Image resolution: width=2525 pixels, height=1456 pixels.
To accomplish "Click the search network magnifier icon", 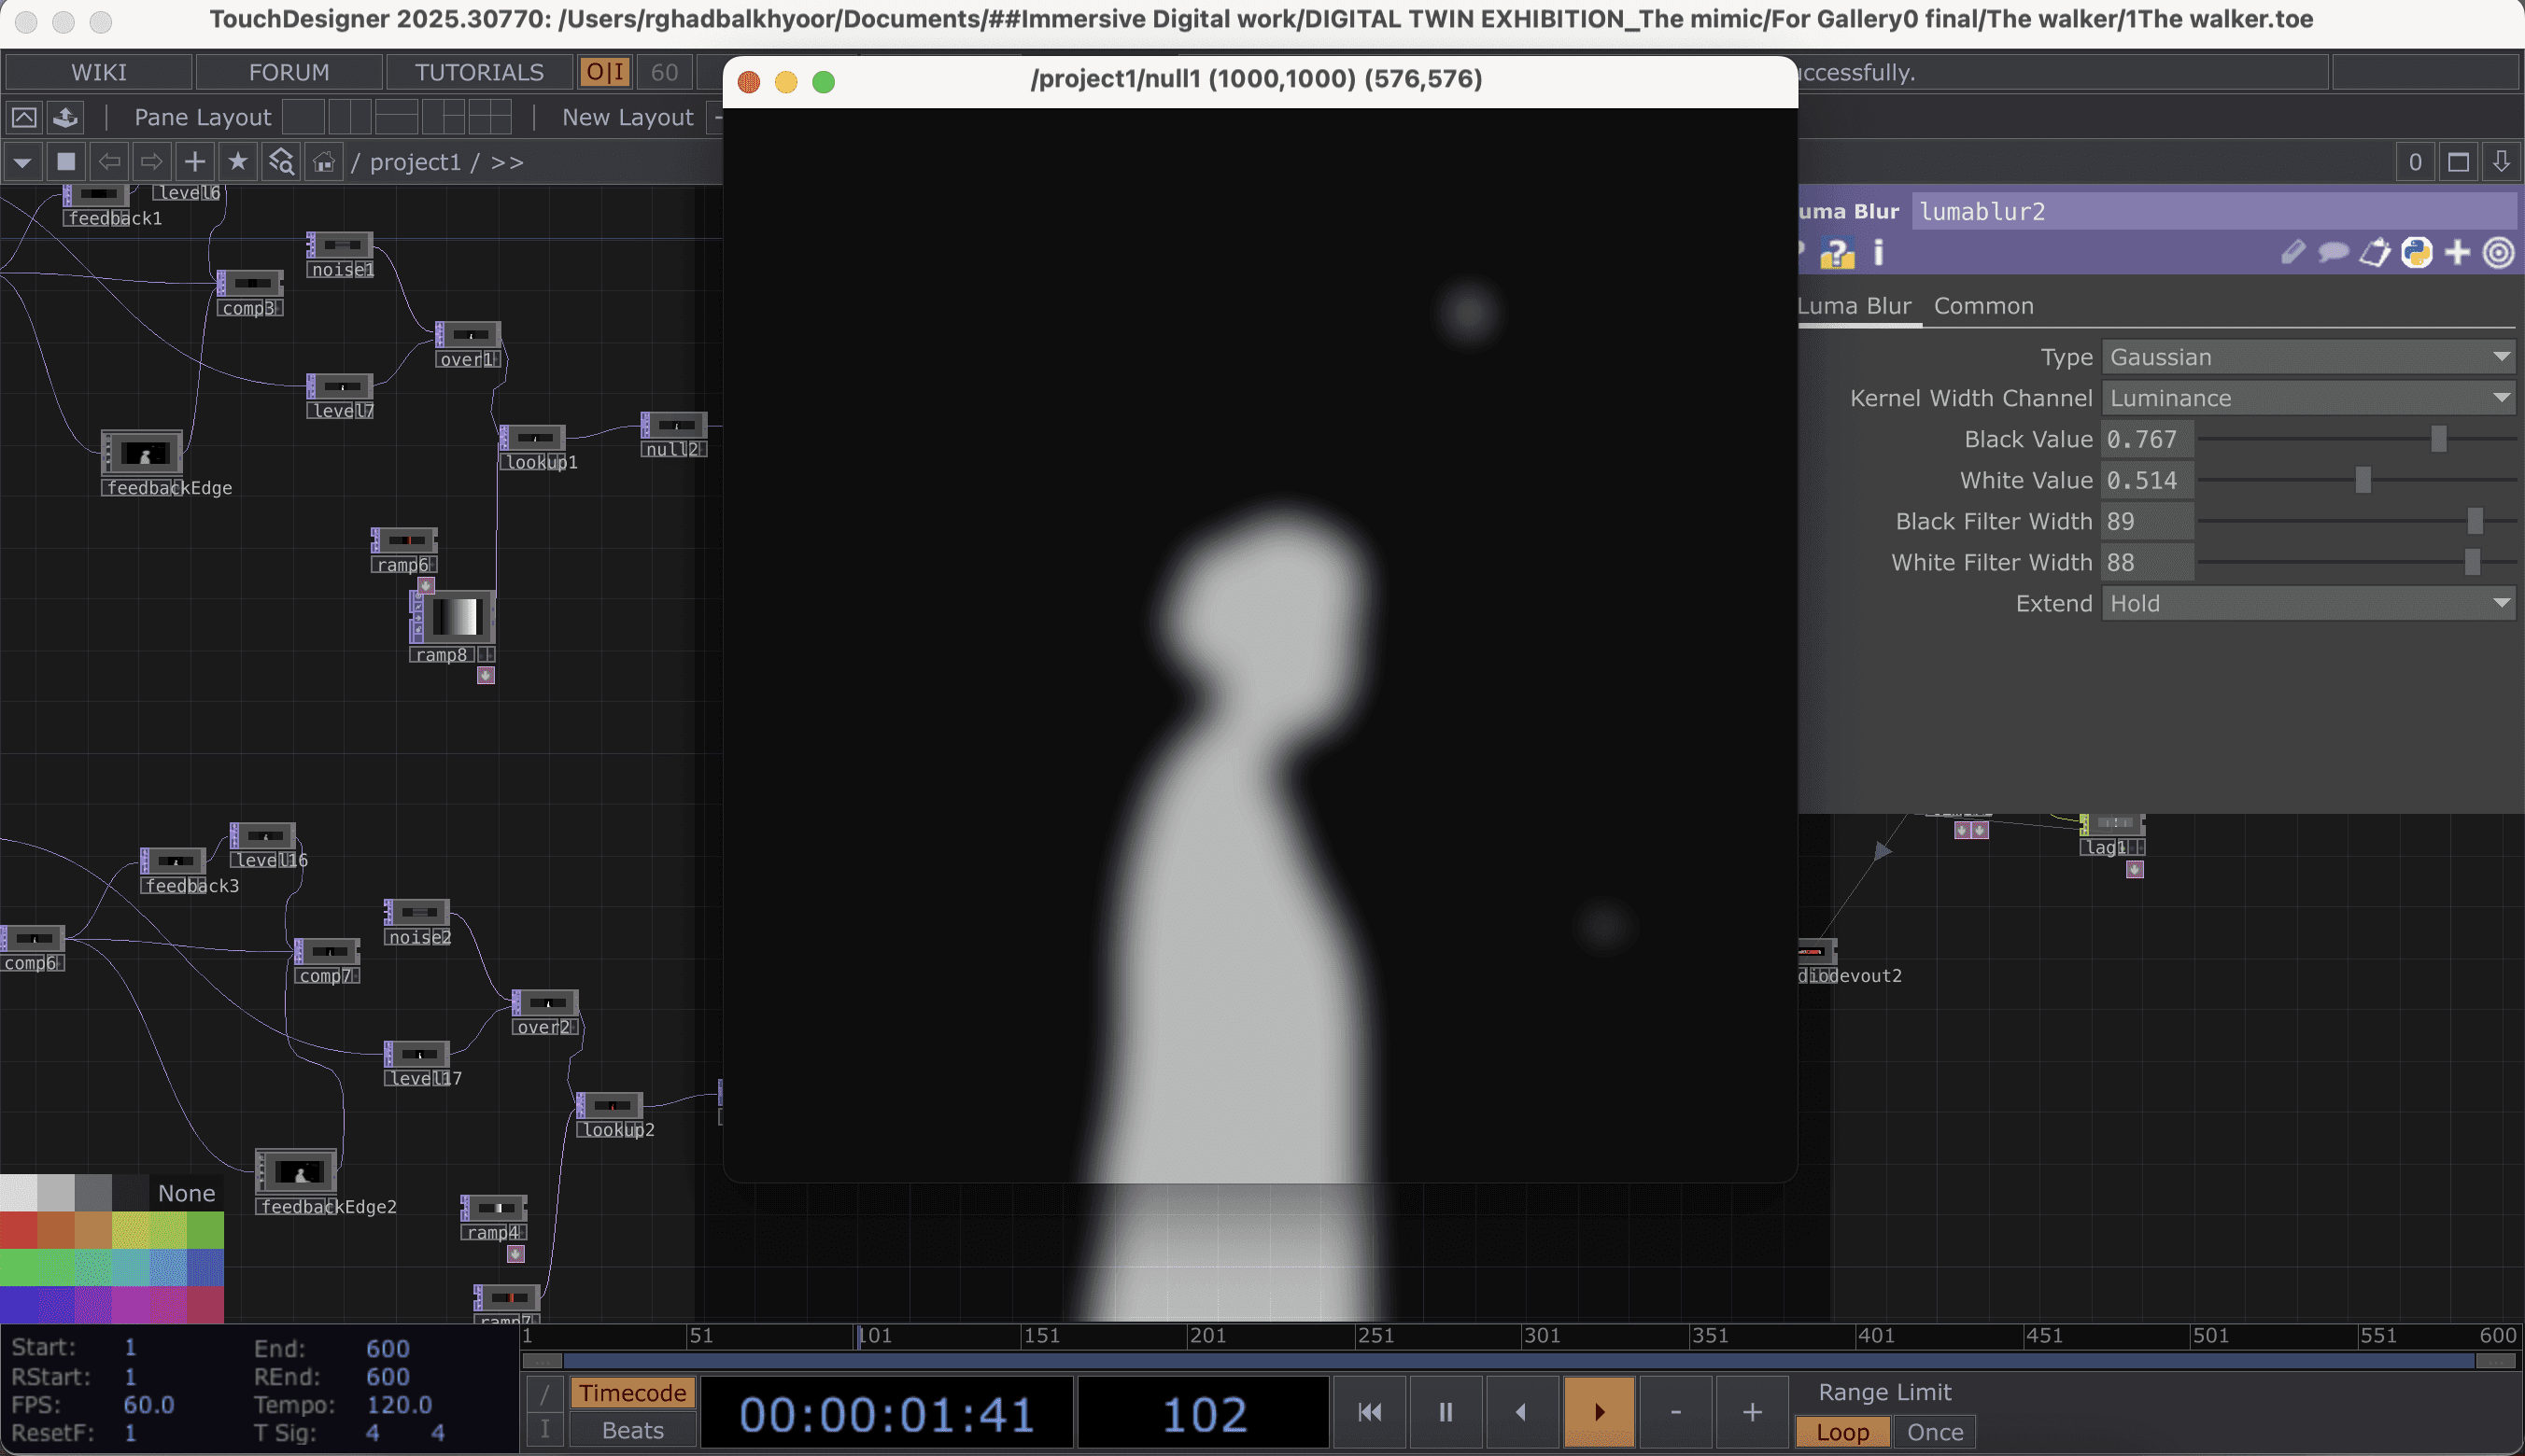I will click(x=281, y=161).
